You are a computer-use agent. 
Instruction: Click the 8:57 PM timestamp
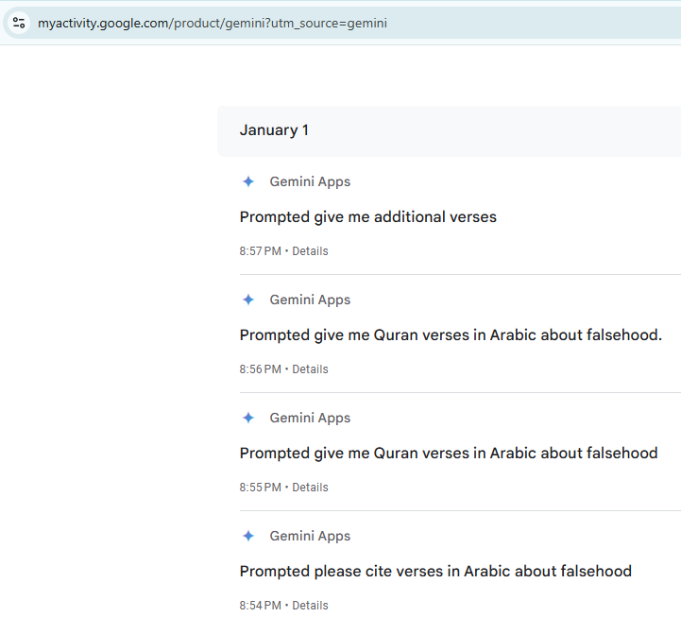tap(260, 251)
